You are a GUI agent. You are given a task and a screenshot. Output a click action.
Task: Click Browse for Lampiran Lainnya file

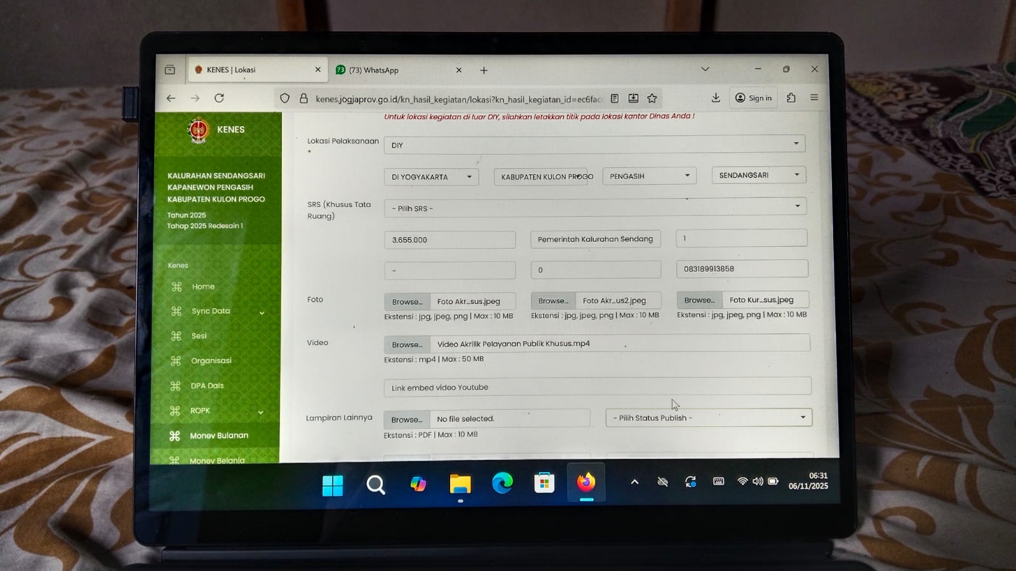(x=406, y=419)
